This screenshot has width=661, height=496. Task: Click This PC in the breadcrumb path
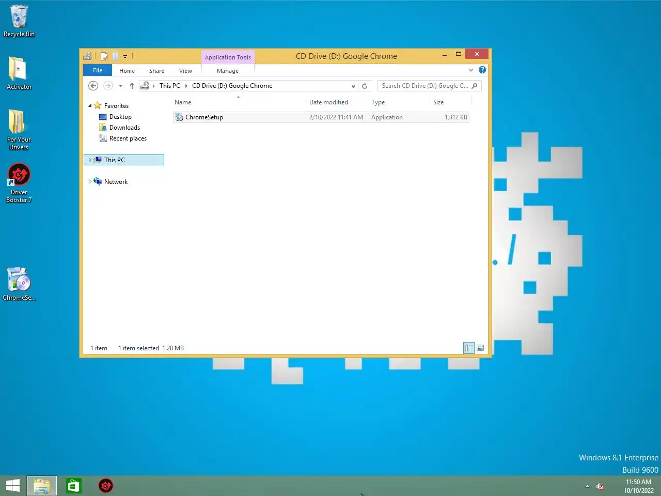pyautogui.click(x=170, y=86)
